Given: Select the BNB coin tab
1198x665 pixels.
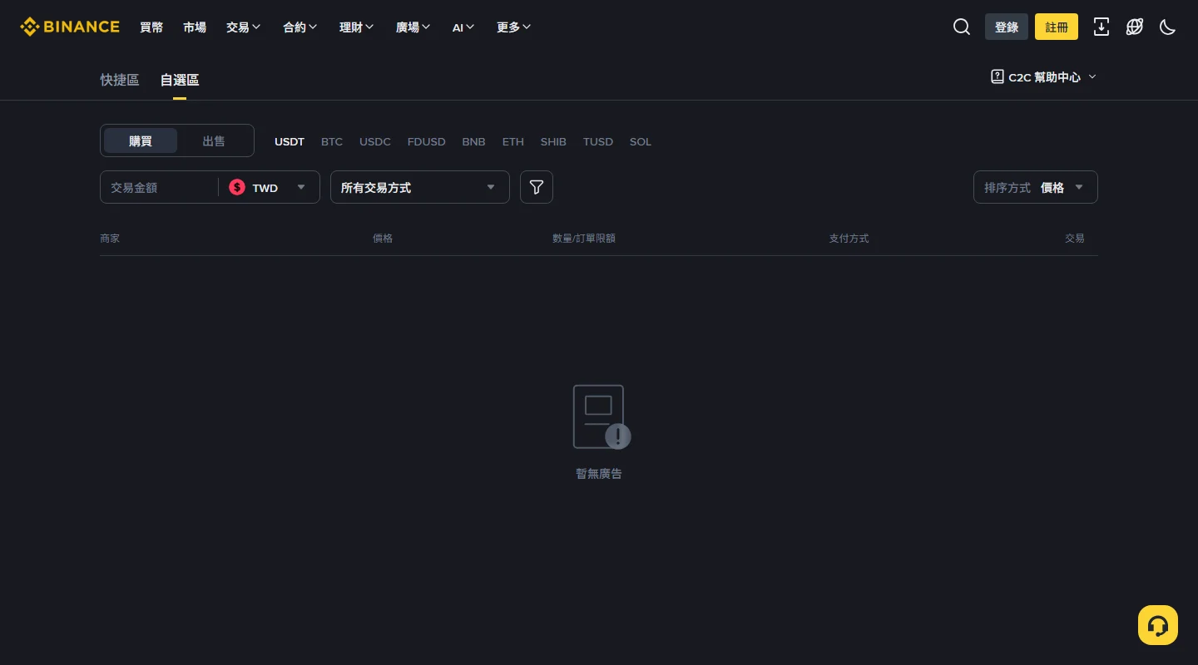Looking at the screenshot, I should pos(474,141).
